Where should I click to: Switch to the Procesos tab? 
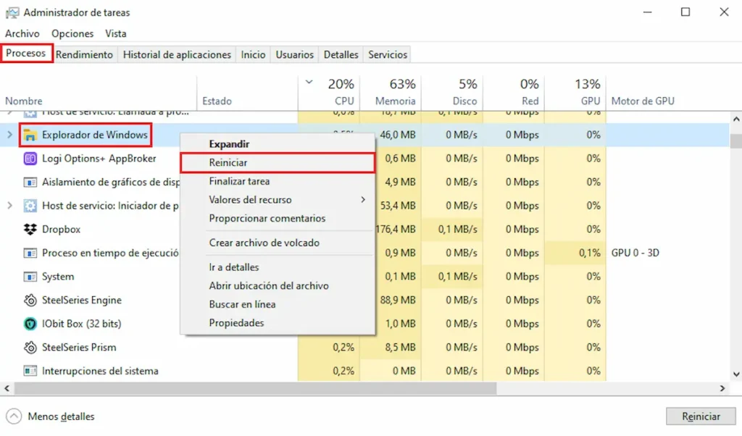pyautogui.click(x=26, y=53)
